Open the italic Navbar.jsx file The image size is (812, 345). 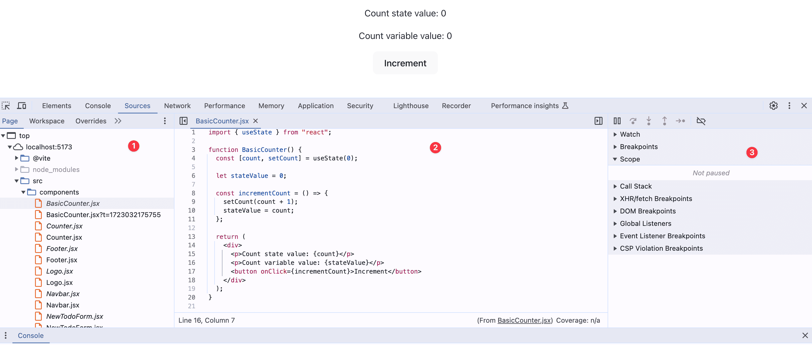point(63,294)
